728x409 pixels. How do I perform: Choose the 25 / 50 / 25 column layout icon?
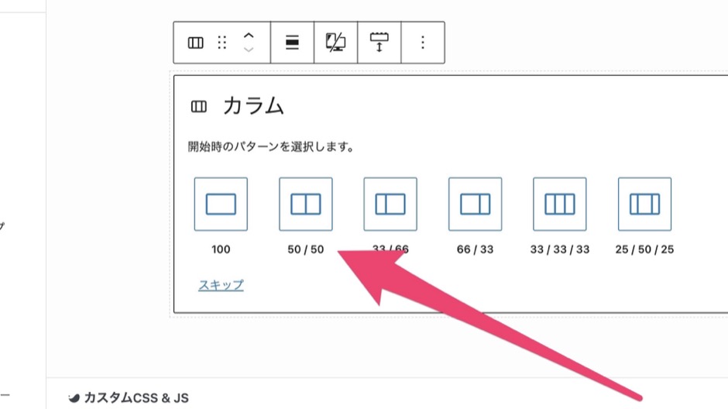[x=644, y=204]
